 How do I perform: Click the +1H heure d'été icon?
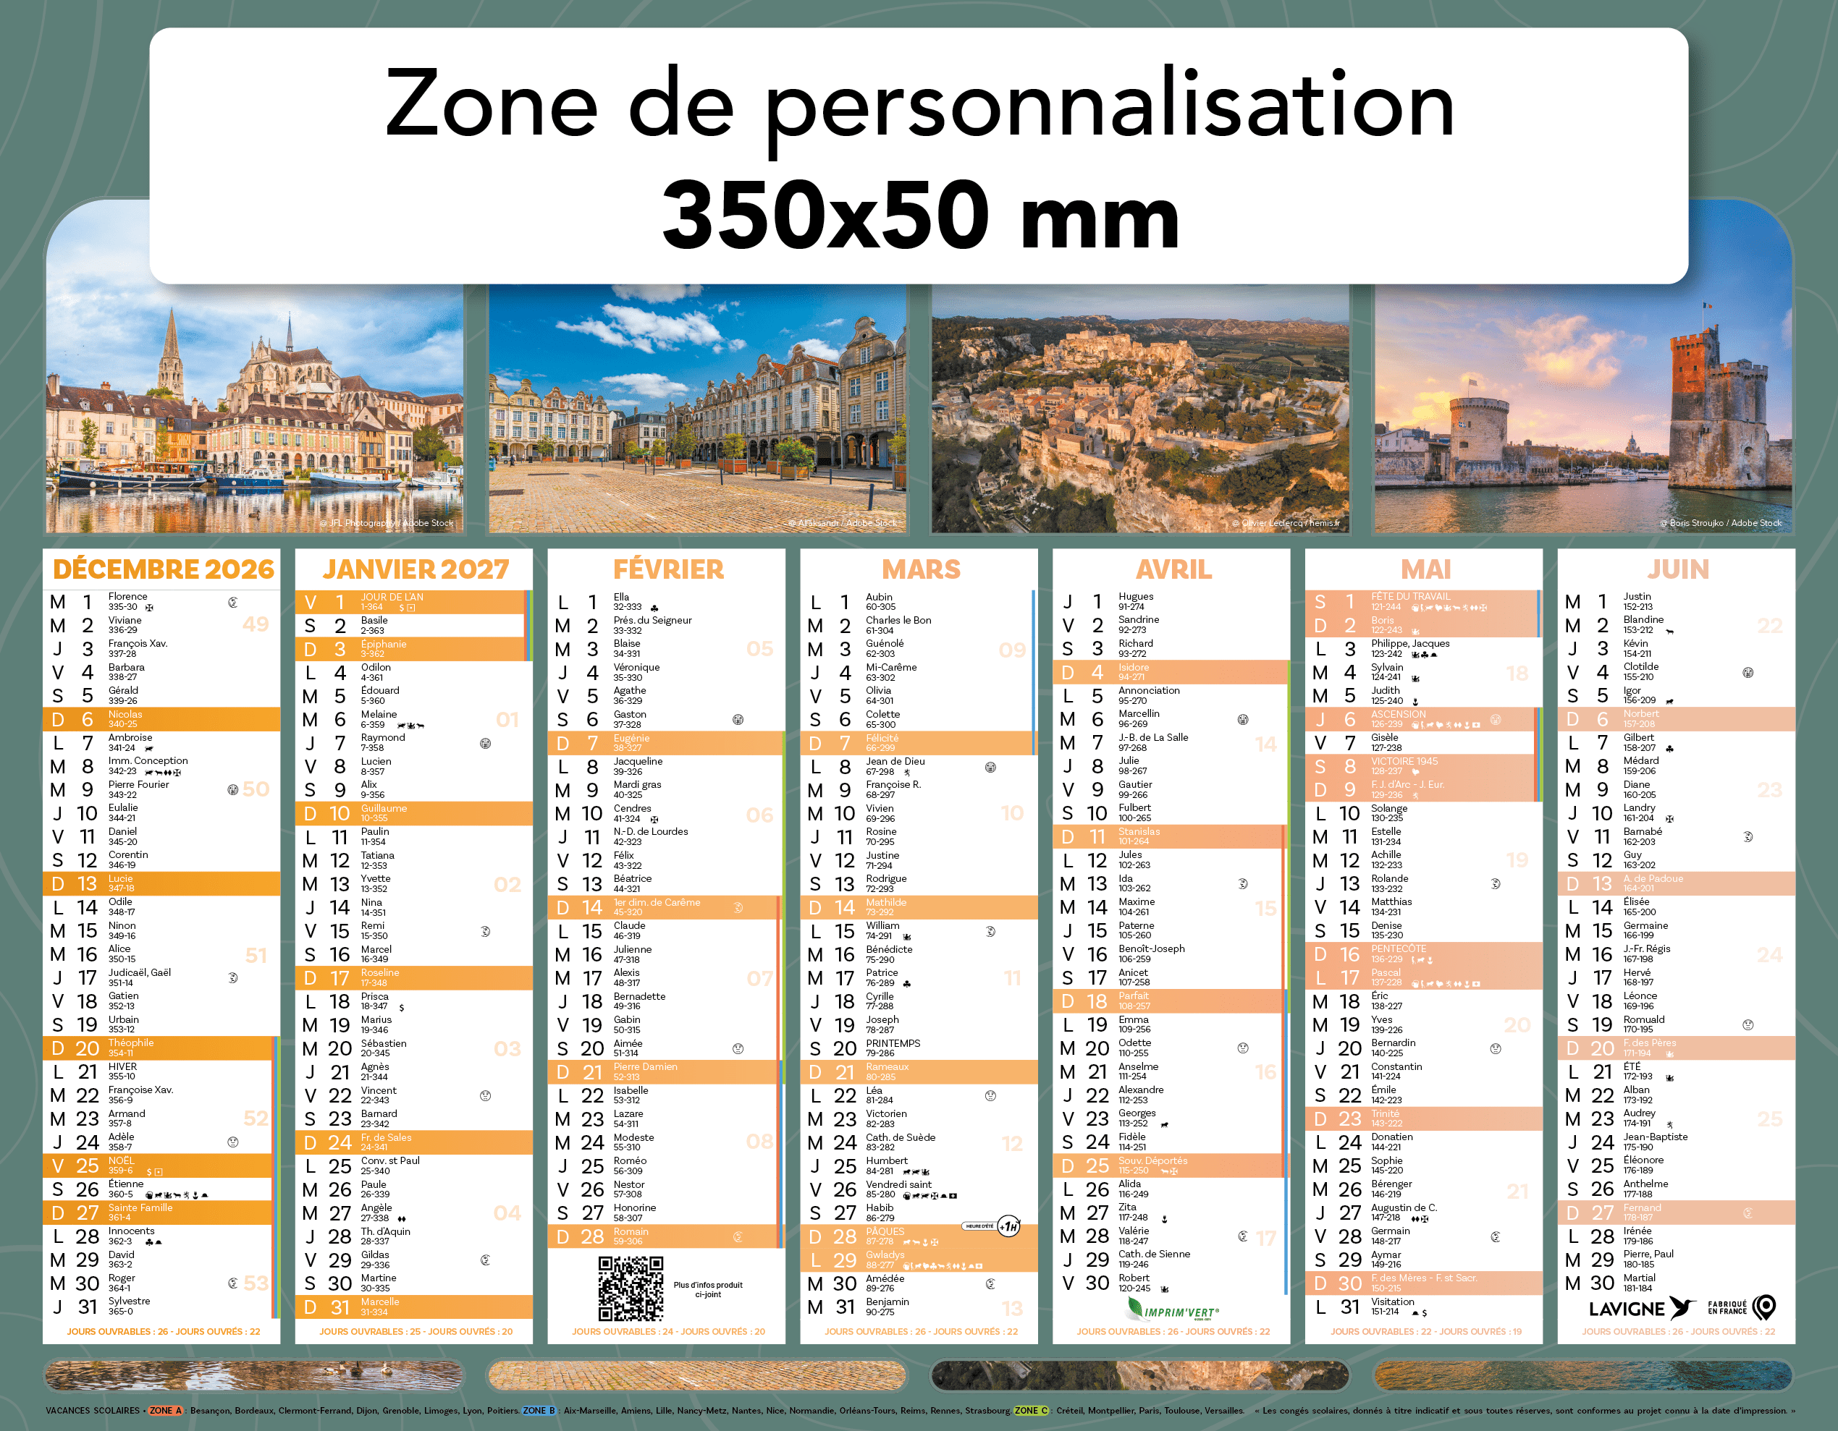[1008, 1226]
